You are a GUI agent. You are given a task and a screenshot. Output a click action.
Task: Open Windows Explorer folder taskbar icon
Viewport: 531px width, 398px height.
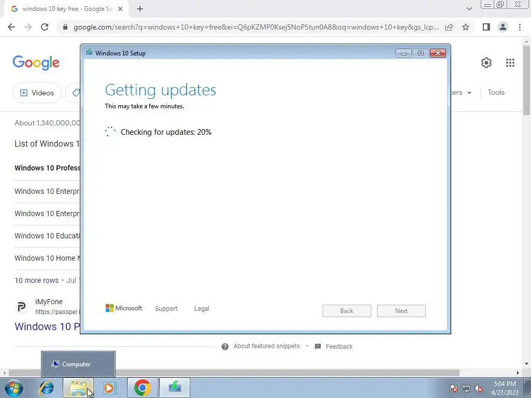click(x=78, y=388)
